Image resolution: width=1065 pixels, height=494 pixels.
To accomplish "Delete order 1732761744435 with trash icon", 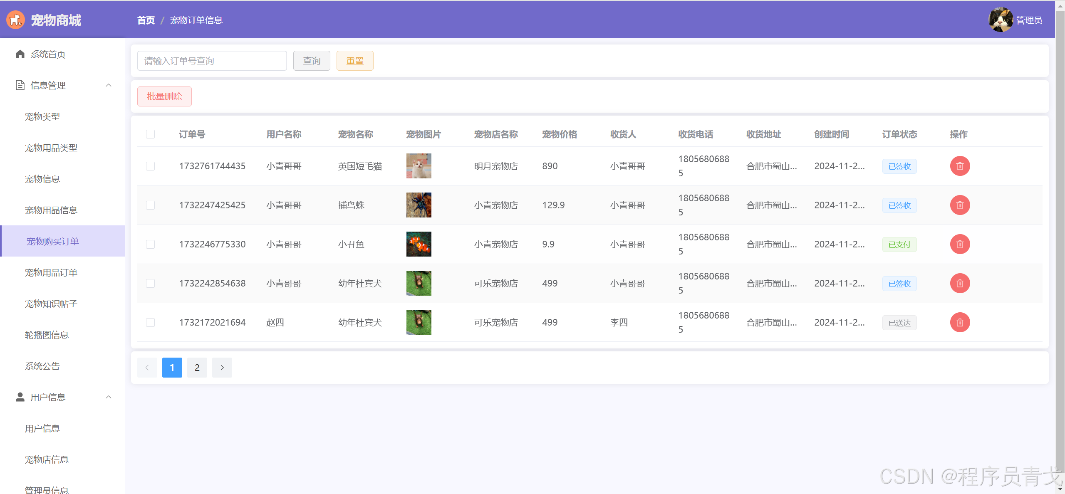I will tap(959, 166).
